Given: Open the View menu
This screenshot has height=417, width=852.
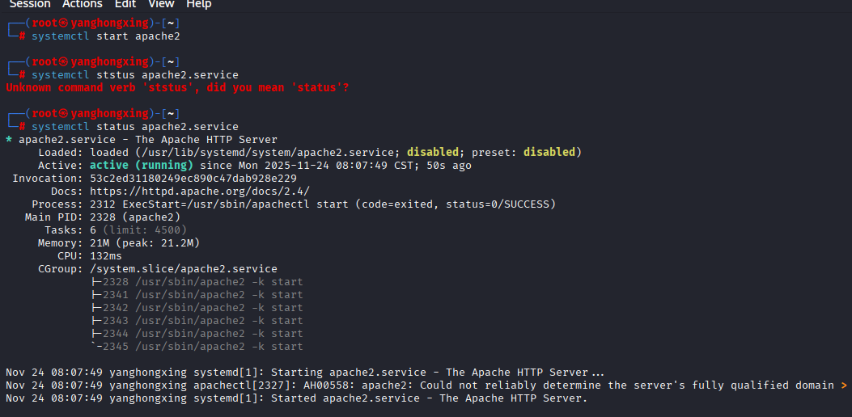Looking at the screenshot, I should (161, 4).
